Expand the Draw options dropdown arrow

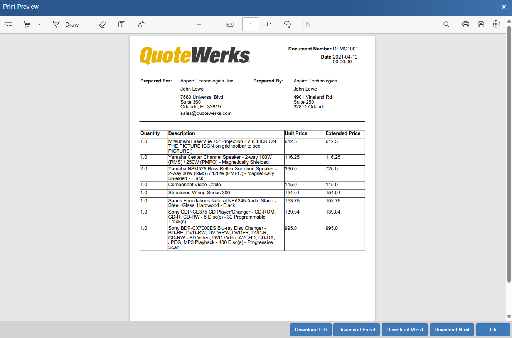click(x=87, y=25)
